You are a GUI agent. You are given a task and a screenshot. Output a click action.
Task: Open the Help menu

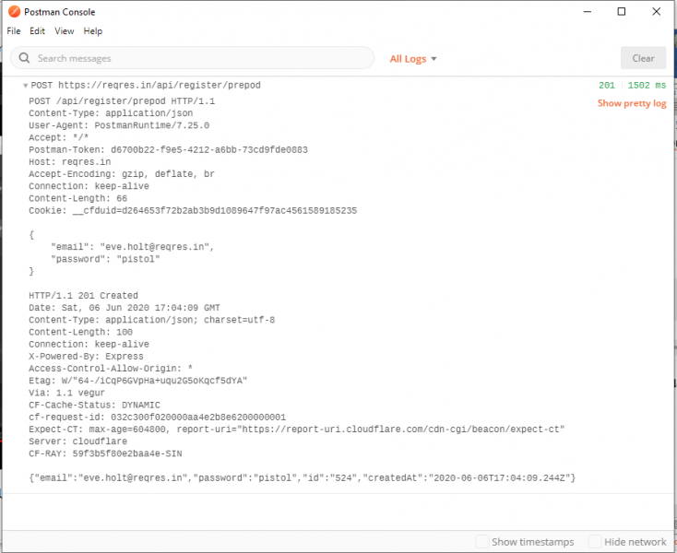tap(92, 31)
